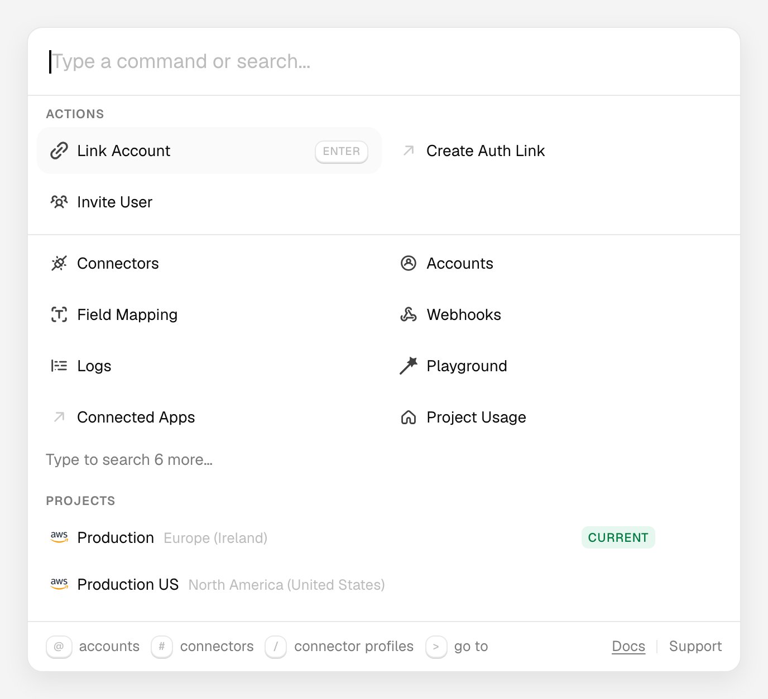Click the AWS logo beside Production US
This screenshot has width=768, height=699.
point(59,584)
